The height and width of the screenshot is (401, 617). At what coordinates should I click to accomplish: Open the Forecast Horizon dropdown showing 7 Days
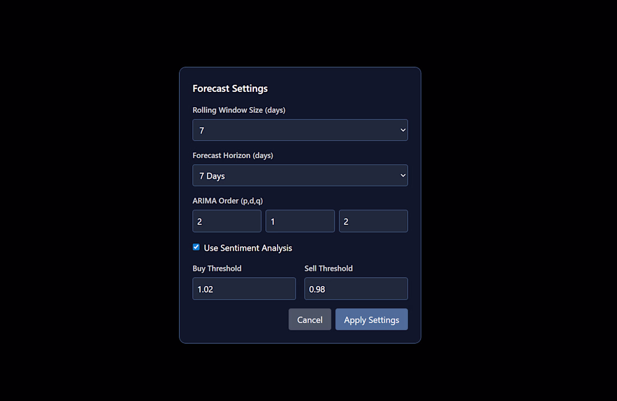point(300,176)
